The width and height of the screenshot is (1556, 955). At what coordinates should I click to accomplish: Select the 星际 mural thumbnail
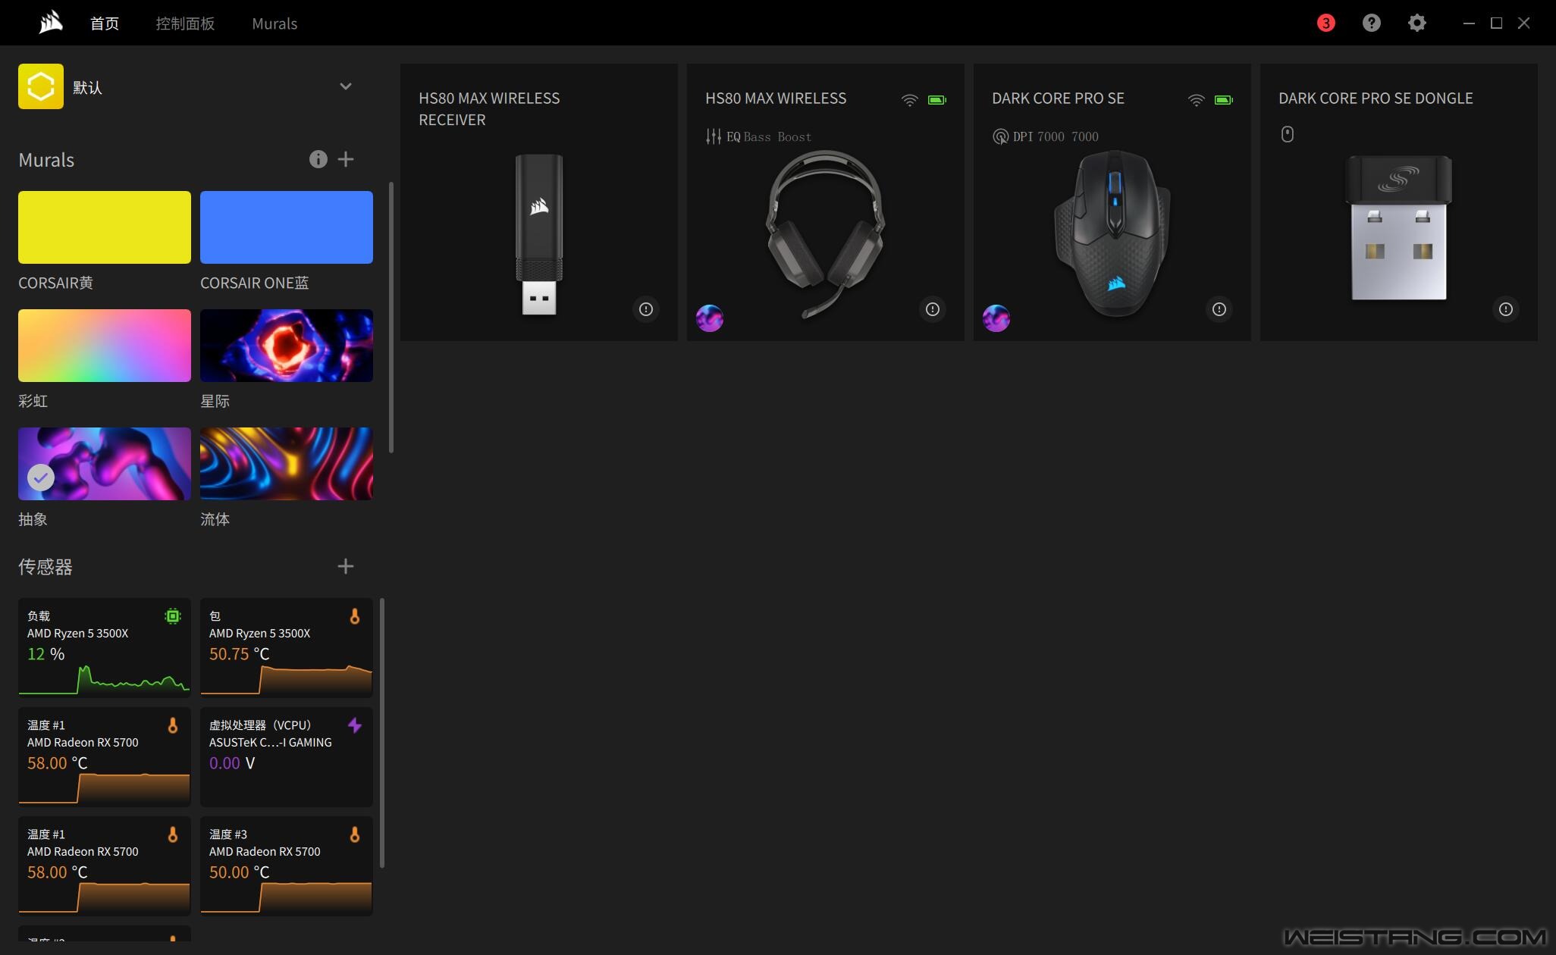click(287, 346)
